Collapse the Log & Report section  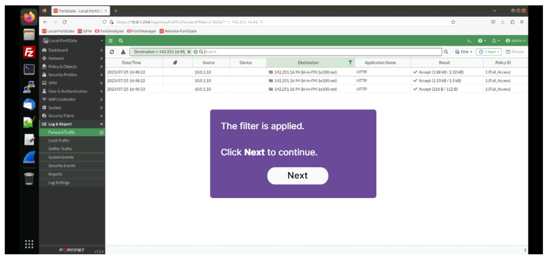72,124
